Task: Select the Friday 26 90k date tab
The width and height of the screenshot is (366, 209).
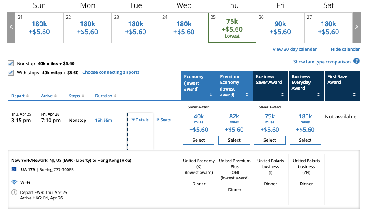Action: coord(280,27)
